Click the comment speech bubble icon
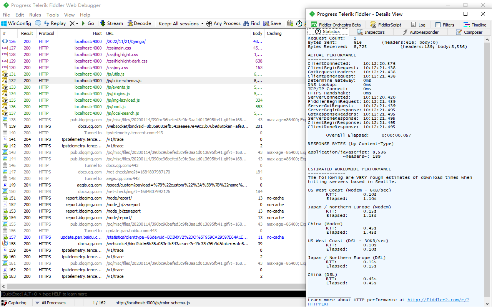492x307 pixels. point(38,23)
